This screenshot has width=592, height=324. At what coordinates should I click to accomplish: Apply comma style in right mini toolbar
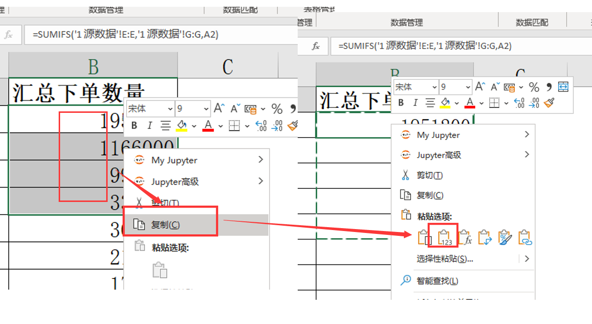pos(549,87)
